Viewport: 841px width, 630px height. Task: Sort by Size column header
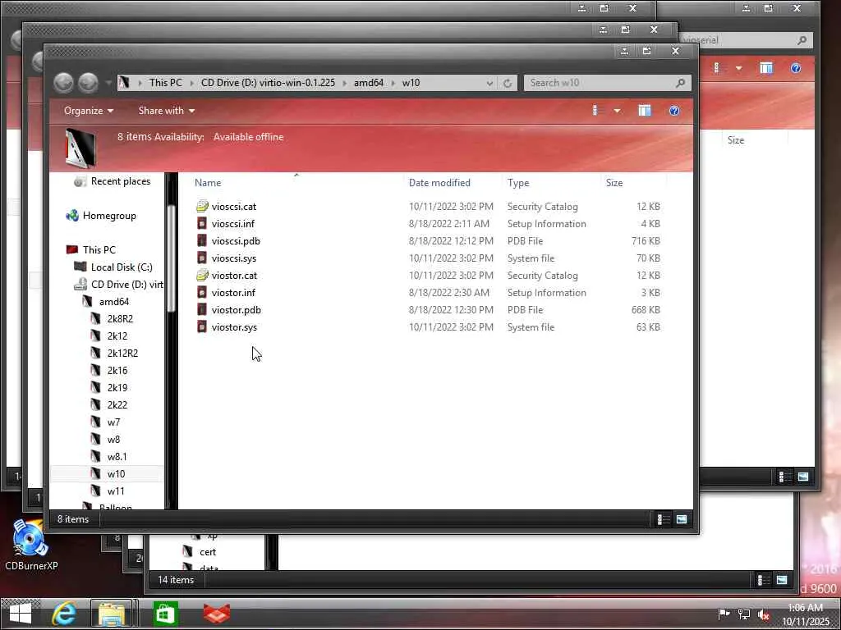634,183
